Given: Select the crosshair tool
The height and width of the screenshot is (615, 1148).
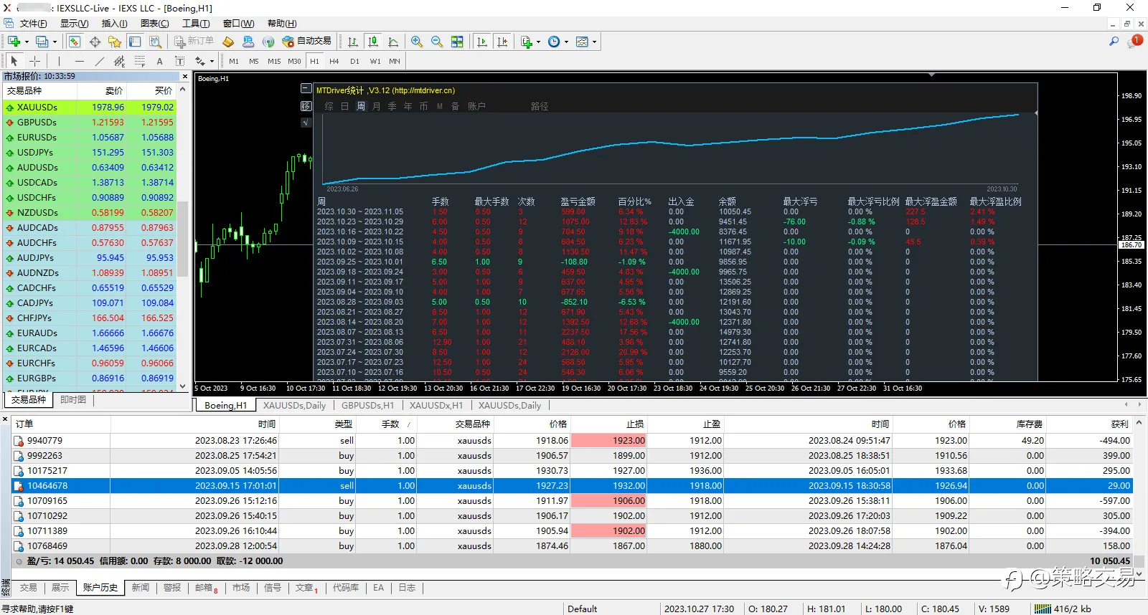Looking at the screenshot, I should [x=34, y=61].
